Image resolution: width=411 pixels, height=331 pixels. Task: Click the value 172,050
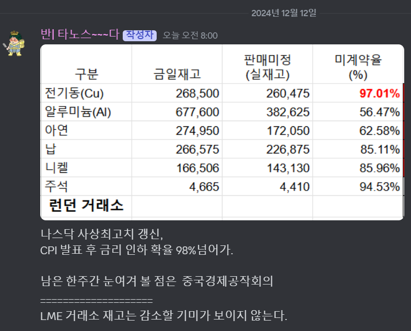(288, 131)
